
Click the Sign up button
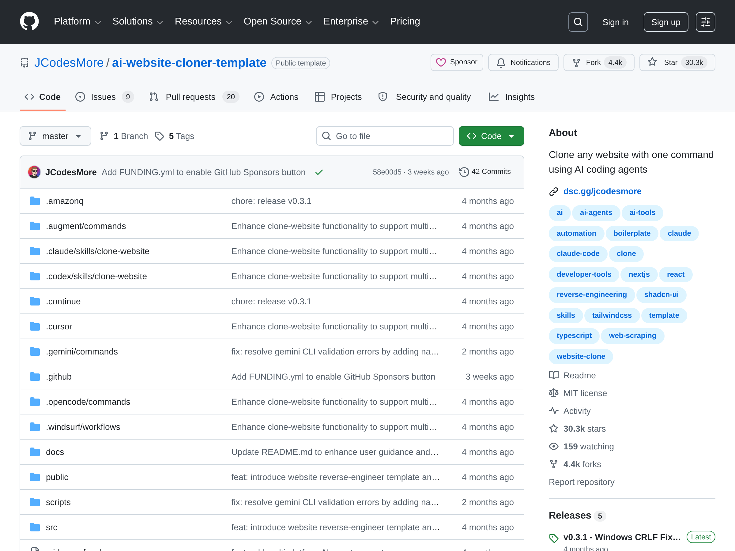[665, 22]
